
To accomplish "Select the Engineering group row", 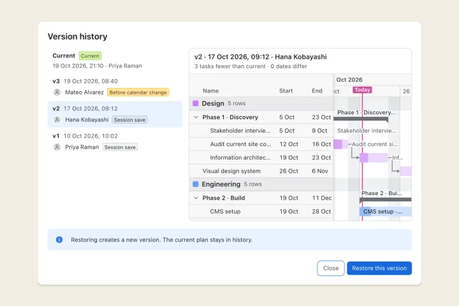I will 261,184.
